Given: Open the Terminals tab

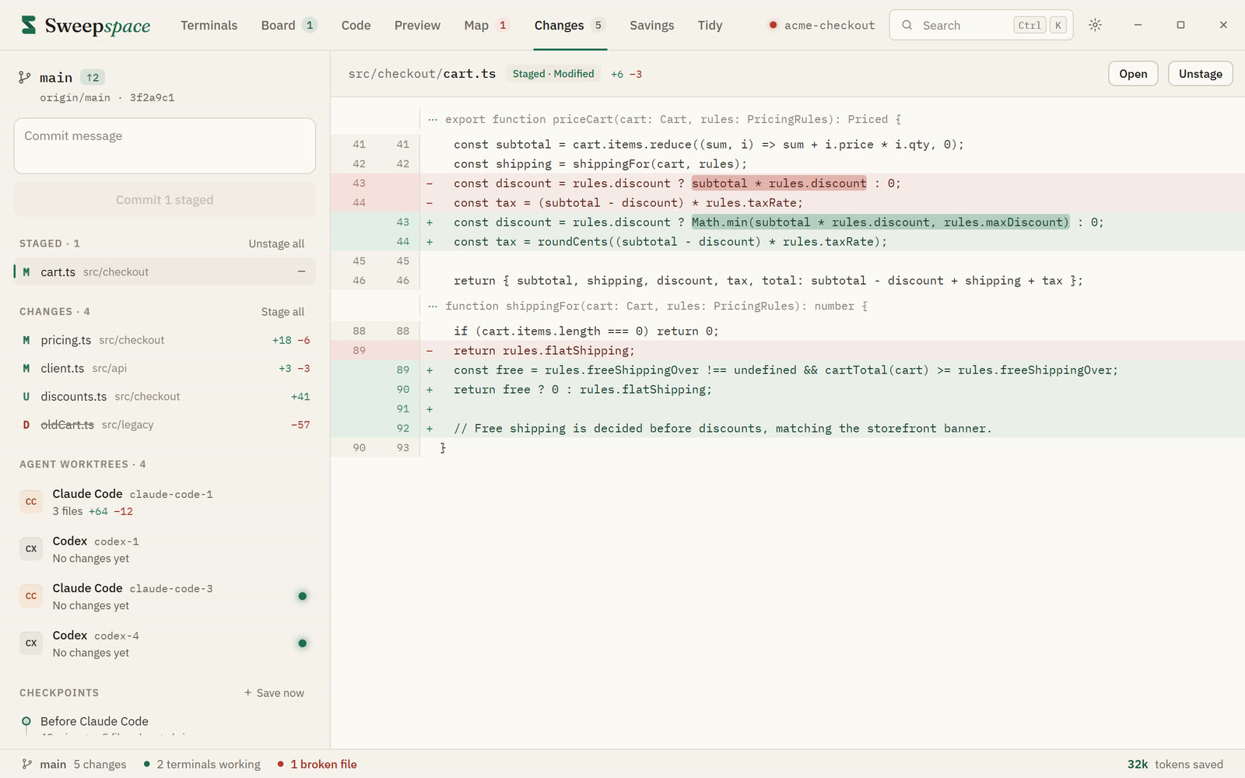Looking at the screenshot, I should (209, 25).
